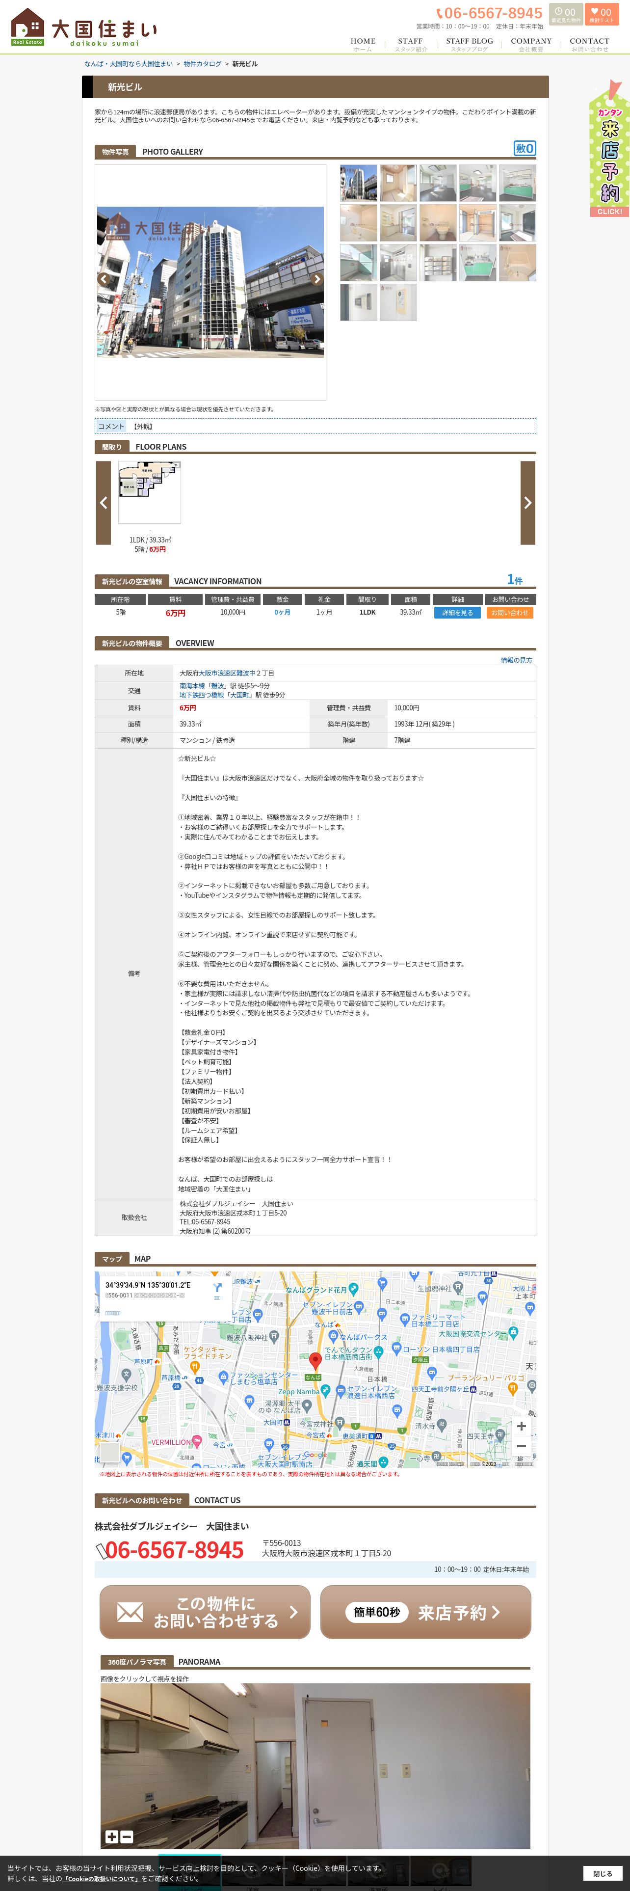630x1891 pixels.
Task: Click the Daikoku Sumai house logo
Action: click(x=84, y=27)
